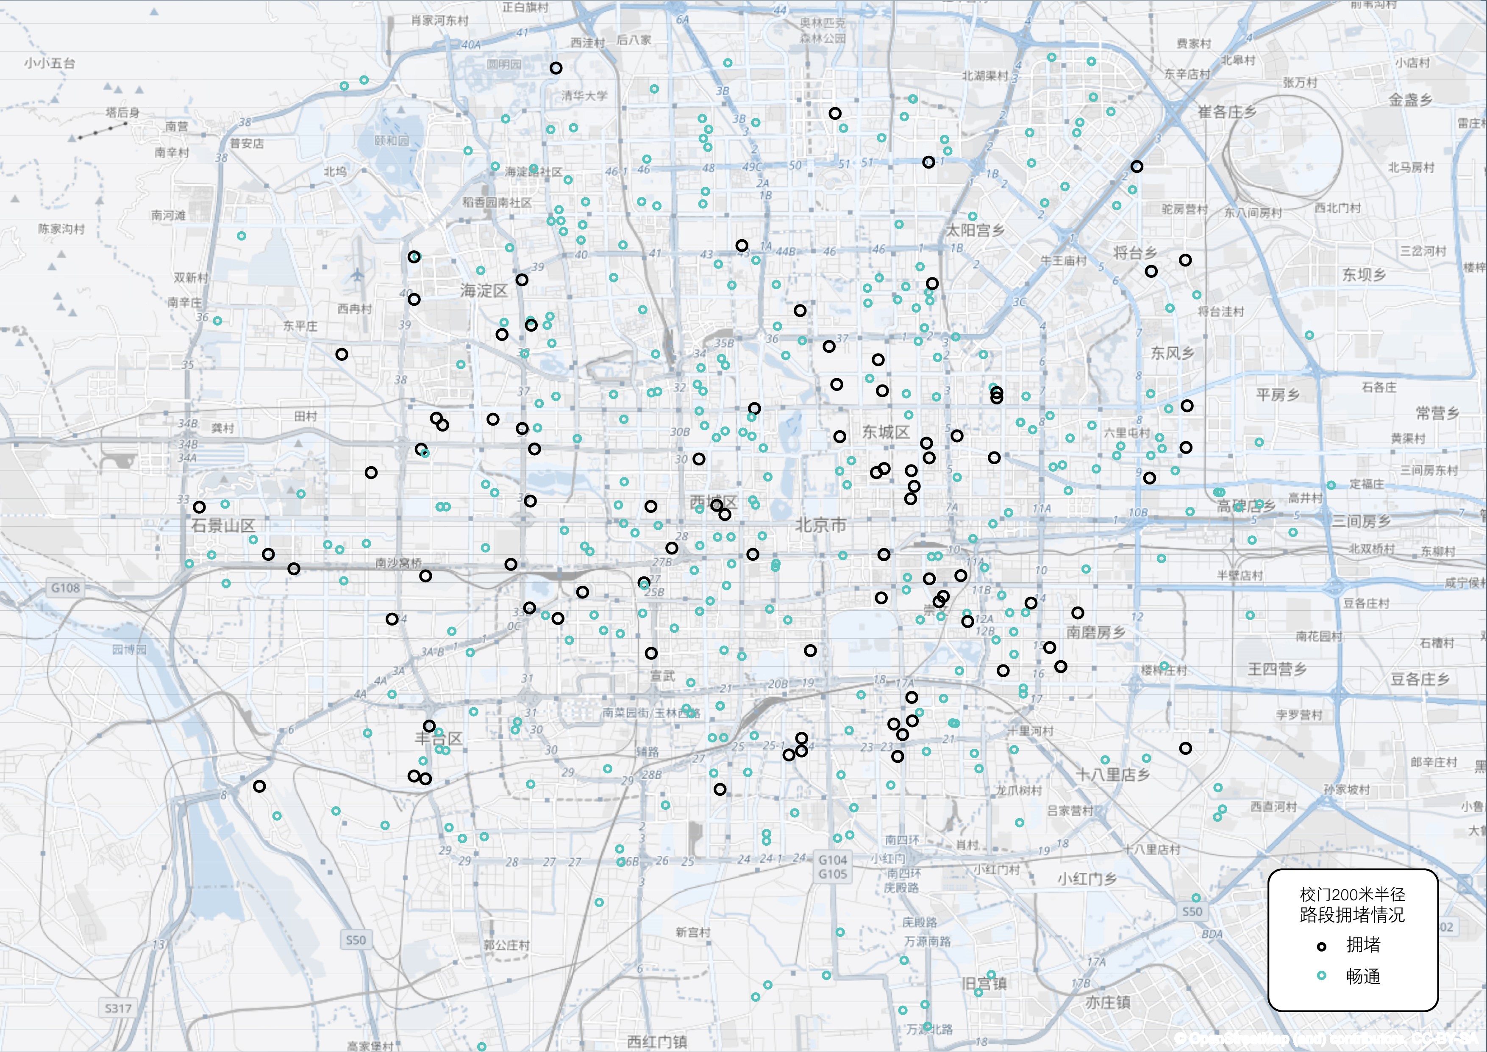Click the 小红门乡 label
This screenshot has width=1487, height=1052.
[1088, 878]
